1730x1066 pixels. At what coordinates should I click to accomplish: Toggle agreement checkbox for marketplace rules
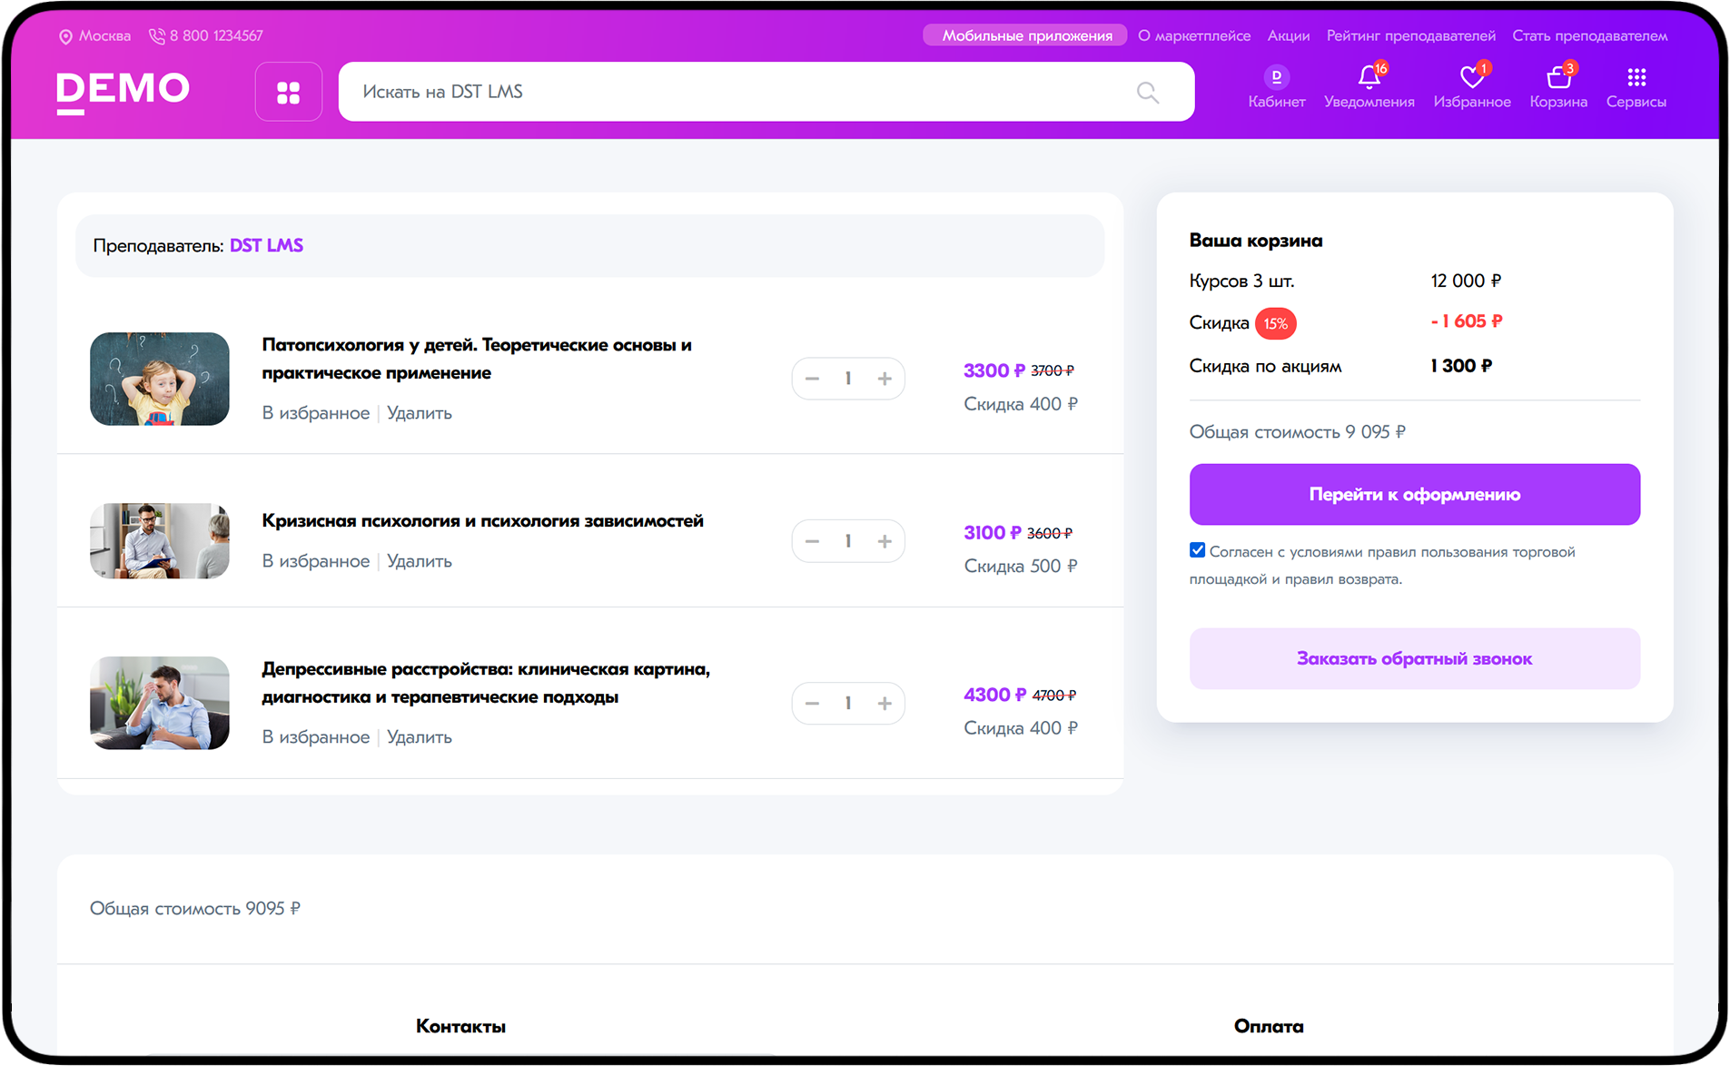tap(1197, 550)
